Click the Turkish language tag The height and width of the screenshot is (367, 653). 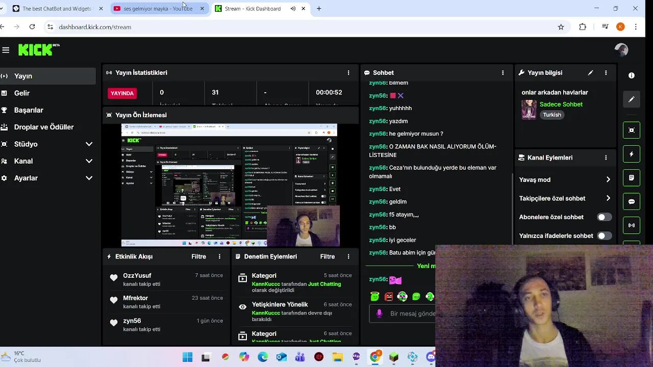click(552, 115)
